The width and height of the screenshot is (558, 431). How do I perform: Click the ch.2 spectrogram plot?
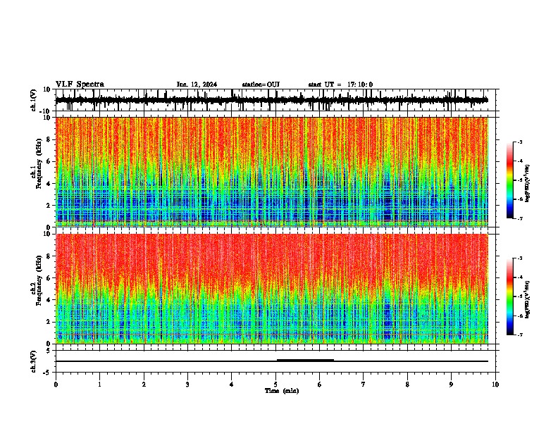tap(272, 289)
